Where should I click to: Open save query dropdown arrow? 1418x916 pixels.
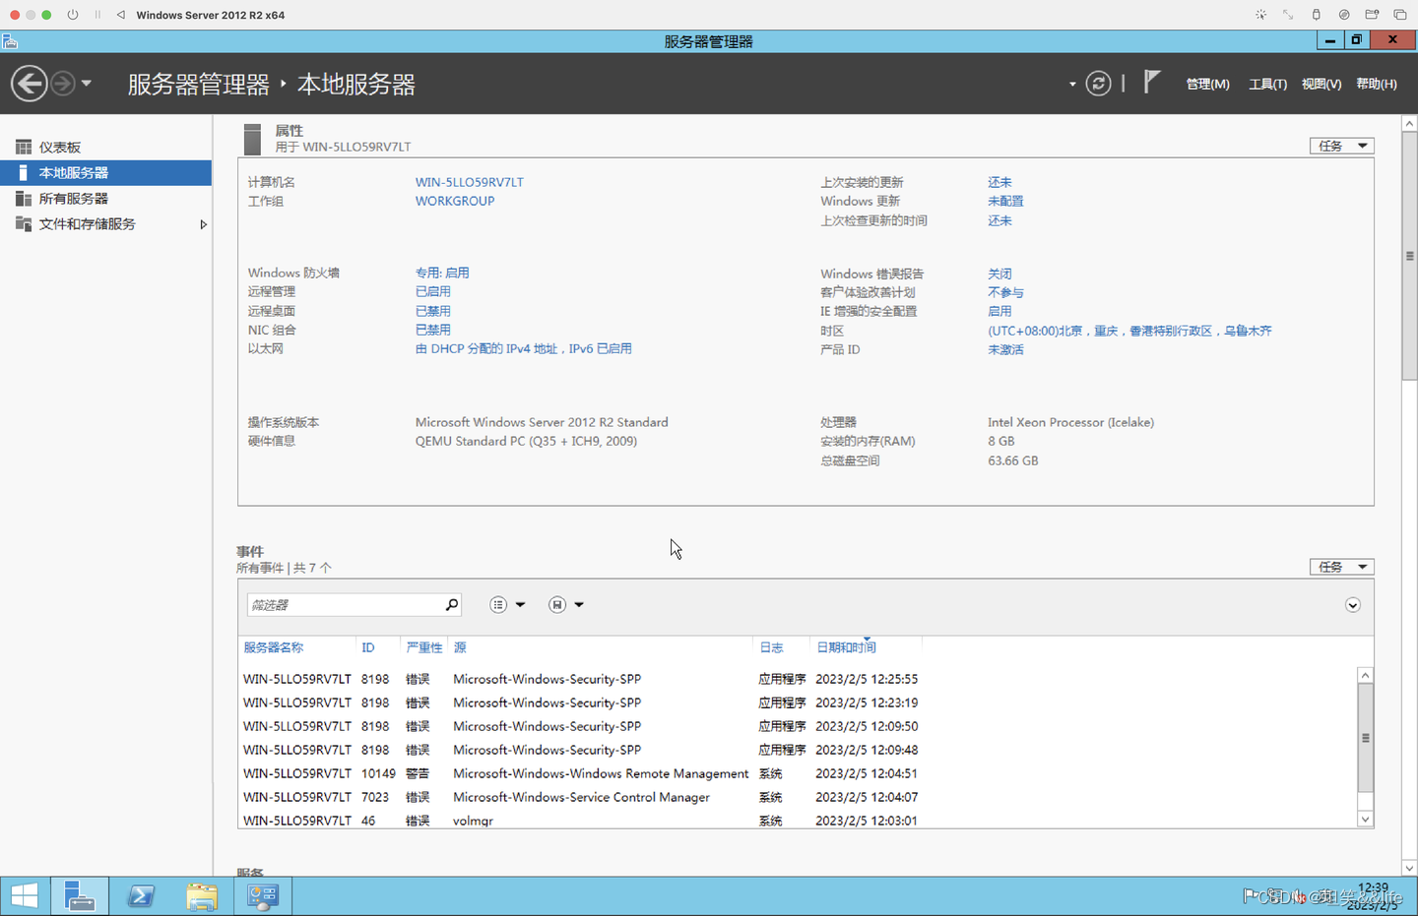click(579, 605)
